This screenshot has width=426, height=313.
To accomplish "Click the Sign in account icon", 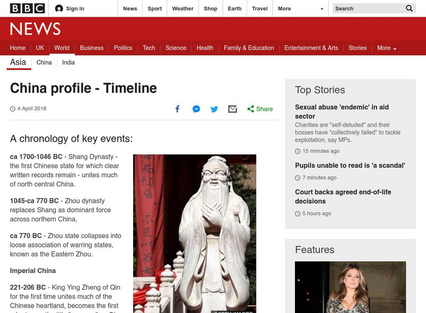I will coord(59,9).
